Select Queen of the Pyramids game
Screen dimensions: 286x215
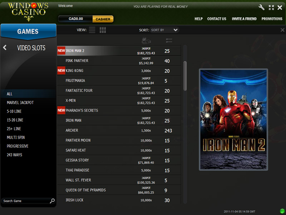(119, 190)
